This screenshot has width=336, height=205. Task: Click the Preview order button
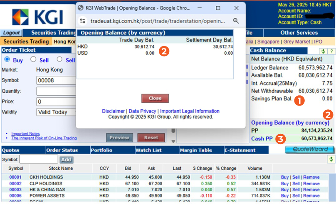[119, 138]
